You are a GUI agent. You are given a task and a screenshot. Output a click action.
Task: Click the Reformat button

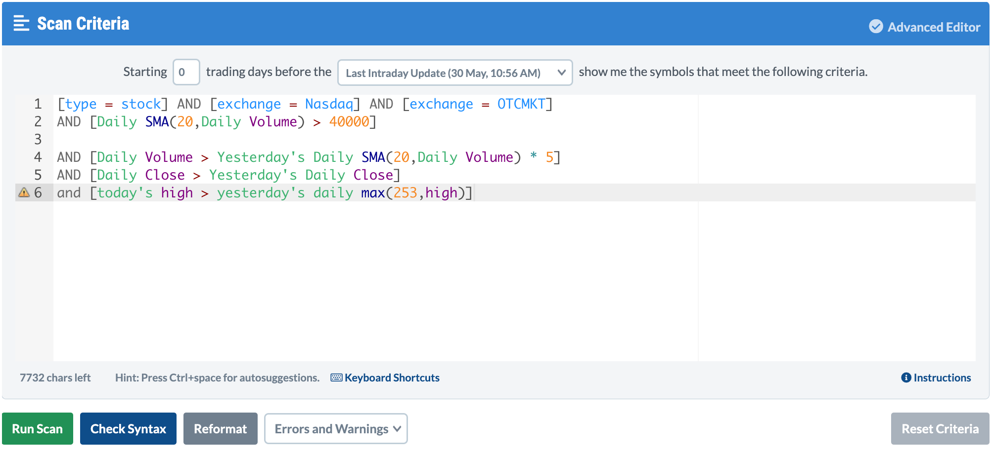pos(220,429)
